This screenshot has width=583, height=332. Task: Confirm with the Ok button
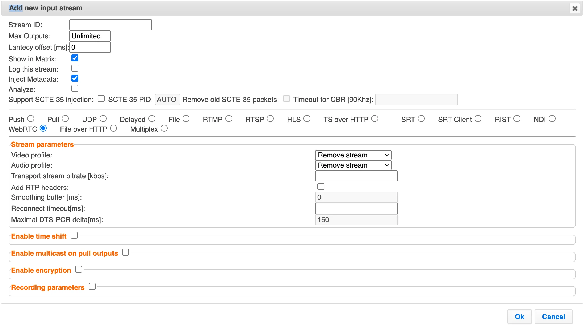[519, 317]
